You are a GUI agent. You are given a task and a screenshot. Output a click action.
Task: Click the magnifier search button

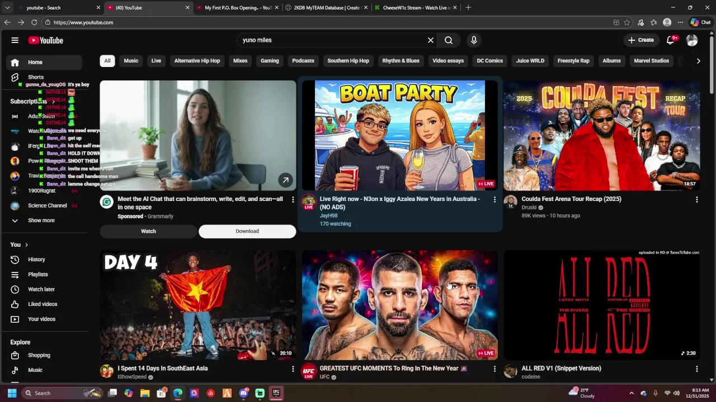tap(449, 40)
